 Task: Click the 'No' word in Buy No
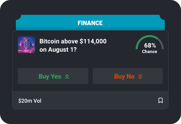130,76
